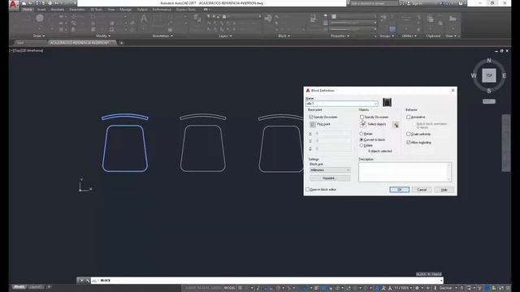Select the Retain radio button
The image size is (520, 292).
click(x=362, y=134)
